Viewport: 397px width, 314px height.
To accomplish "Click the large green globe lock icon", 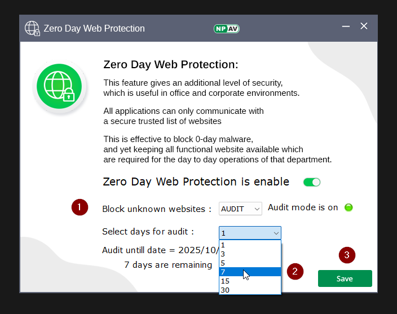I will click(x=59, y=87).
